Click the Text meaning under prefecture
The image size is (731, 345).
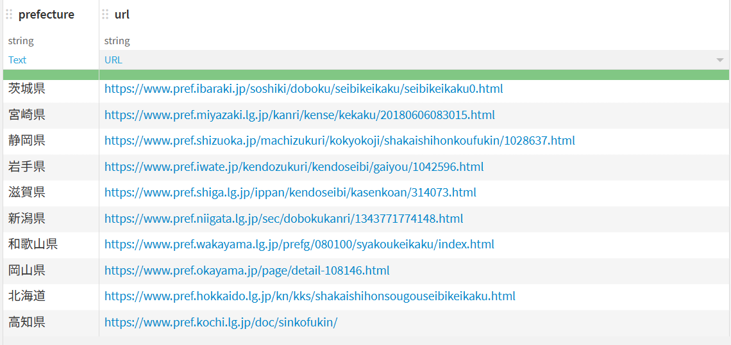(x=17, y=60)
